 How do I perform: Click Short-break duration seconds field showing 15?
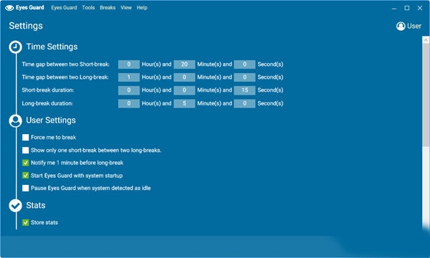click(244, 90)
